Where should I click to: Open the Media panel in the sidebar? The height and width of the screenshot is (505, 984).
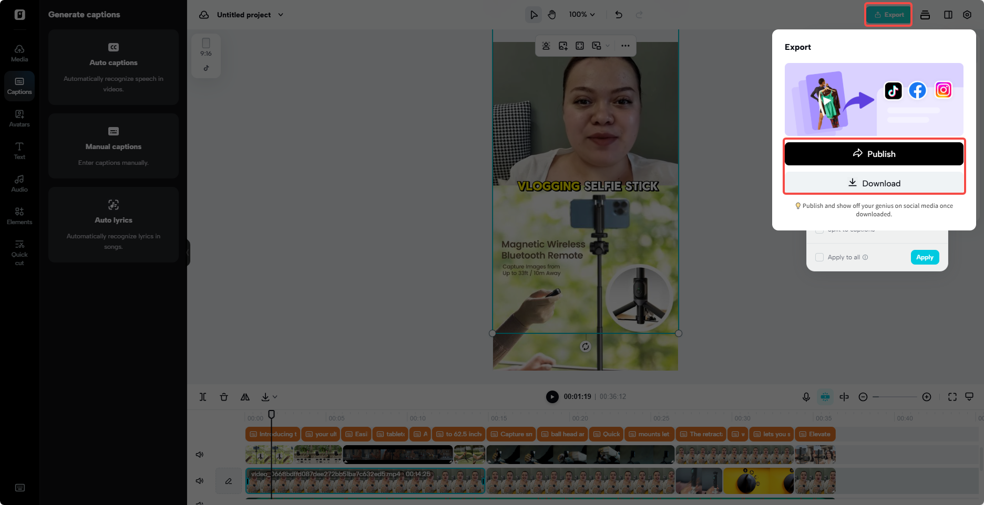pyautogui.click(x=19, y=52)
